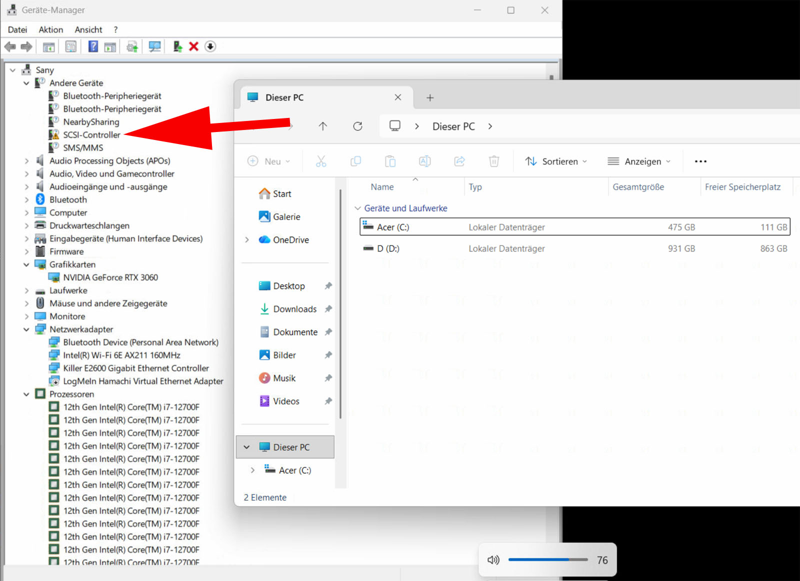Sort by the Typ column header
Screen dimensions: 800x581
(x=475, y=187)
